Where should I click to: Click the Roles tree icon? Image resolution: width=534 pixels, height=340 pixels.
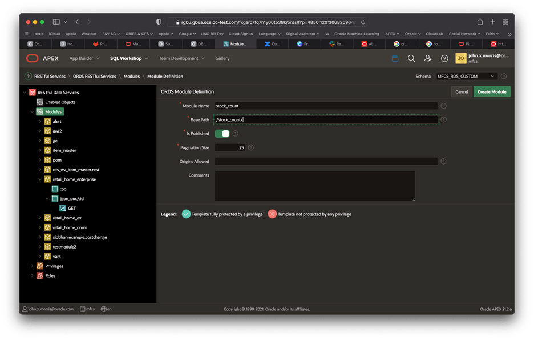40,275
